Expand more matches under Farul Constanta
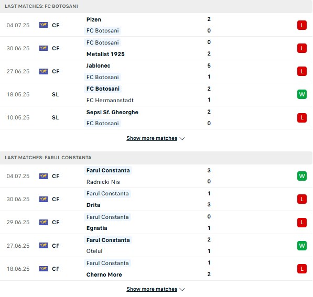 [x=152, y=289]
